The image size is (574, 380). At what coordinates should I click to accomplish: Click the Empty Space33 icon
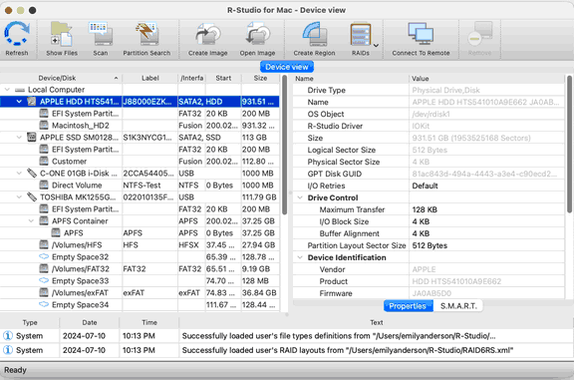[44, 280]
